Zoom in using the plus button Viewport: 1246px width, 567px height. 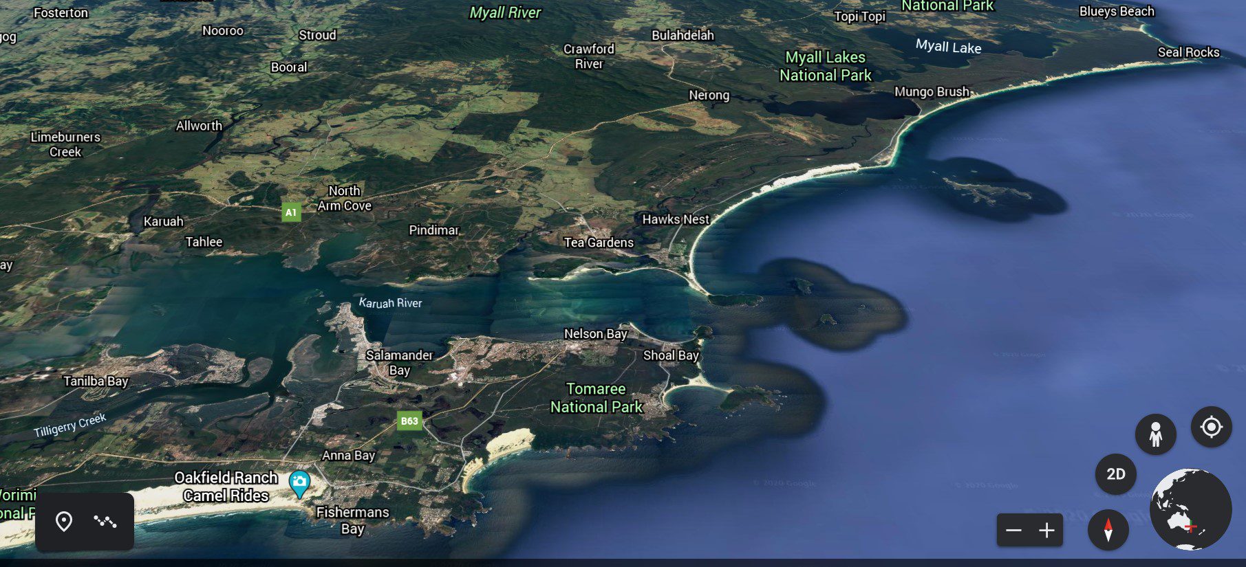pos(1046,530)
